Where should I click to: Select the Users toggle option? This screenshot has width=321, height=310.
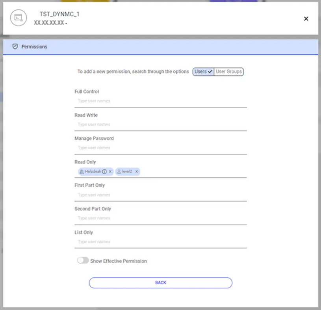203,72
